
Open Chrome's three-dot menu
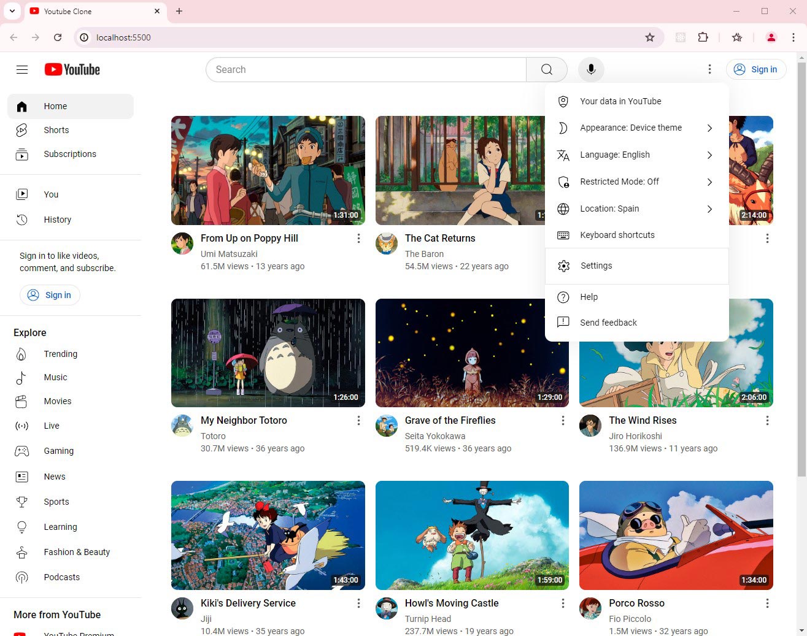793,37
